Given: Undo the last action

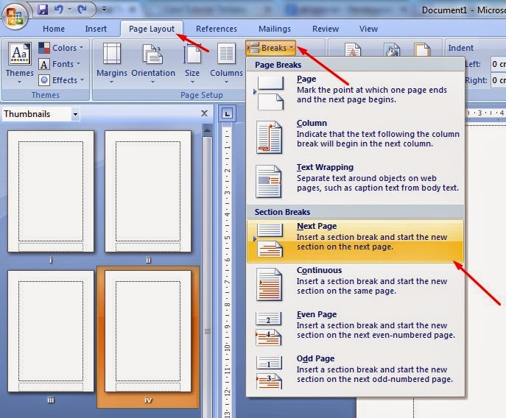Looking at the screenshot, I should tap(59, 10).
